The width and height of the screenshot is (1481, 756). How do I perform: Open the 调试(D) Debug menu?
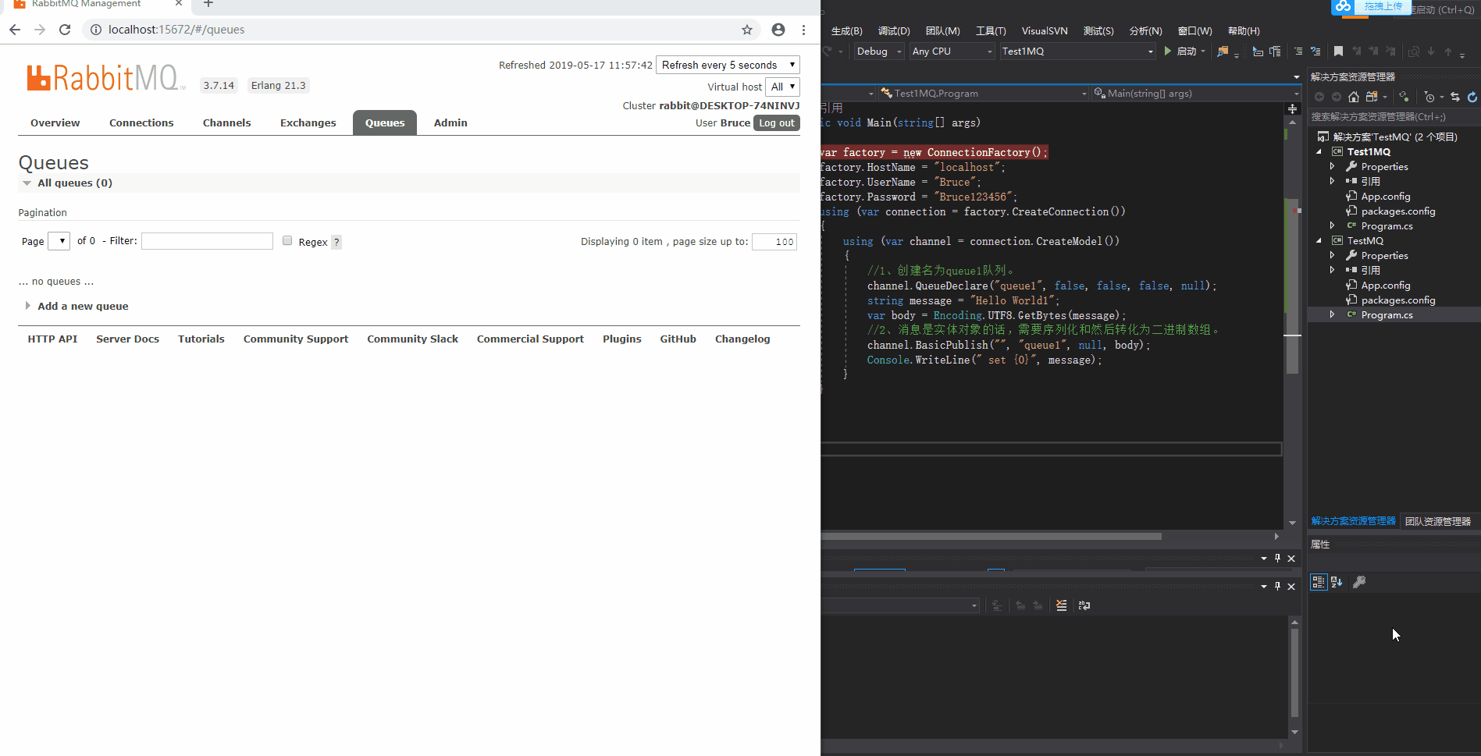(x=894, y=31)
